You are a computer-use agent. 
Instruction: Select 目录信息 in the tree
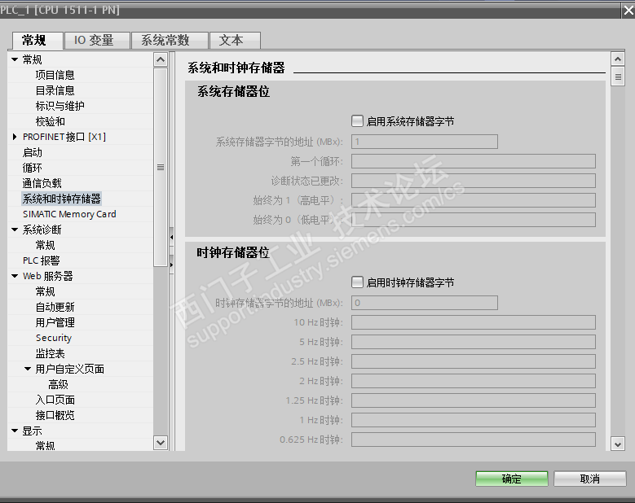55,90
